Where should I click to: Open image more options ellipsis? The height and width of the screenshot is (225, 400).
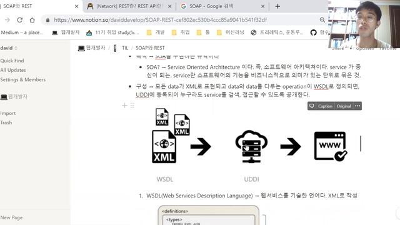point(357,106)
